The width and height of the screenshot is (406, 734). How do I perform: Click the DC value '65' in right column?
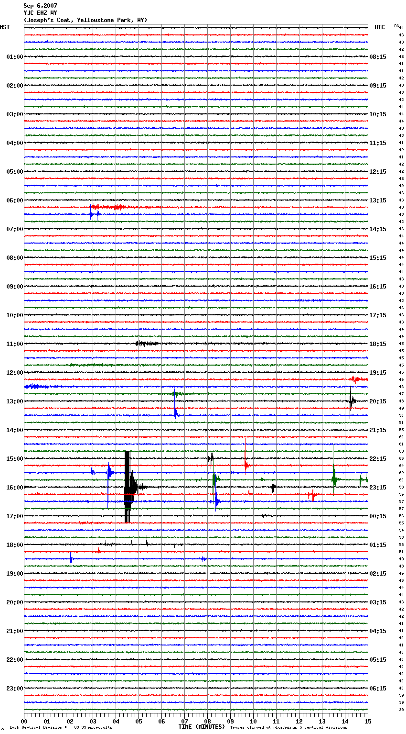pyautogui.click(x=401, y=459)
